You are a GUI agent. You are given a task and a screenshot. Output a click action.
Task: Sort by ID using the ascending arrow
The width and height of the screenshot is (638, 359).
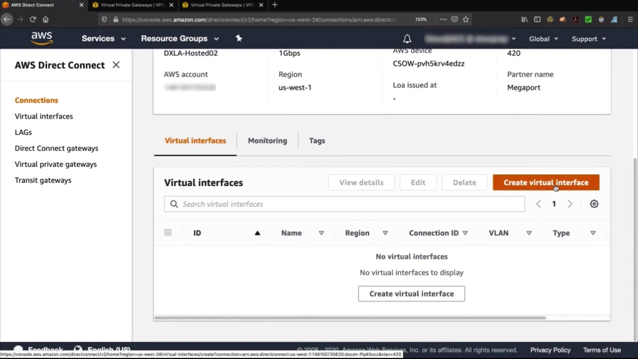(258, 233)
